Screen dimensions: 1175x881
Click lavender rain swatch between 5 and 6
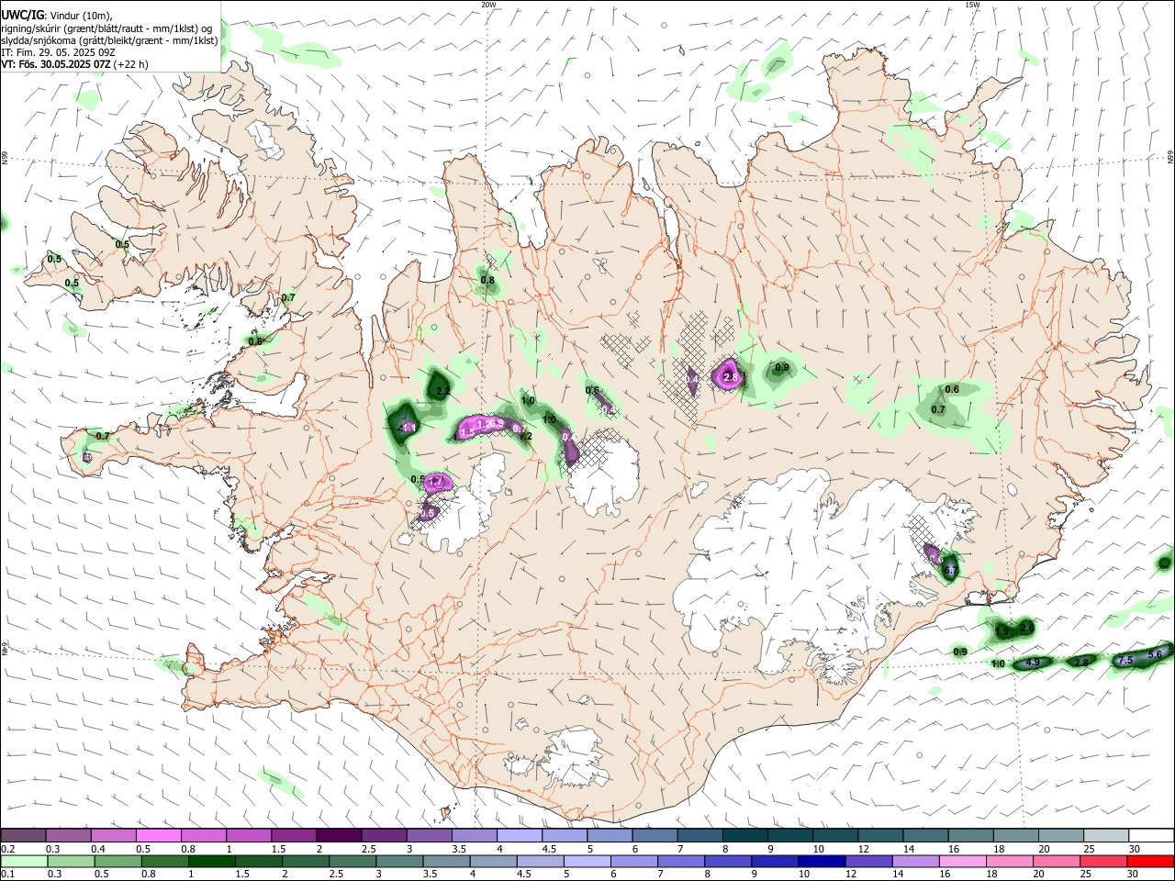[x=586, y=861]
